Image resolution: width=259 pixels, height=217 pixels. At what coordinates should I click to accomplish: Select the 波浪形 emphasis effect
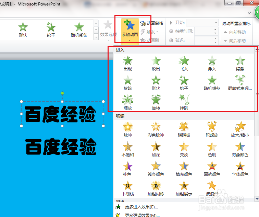click(212, 188)
